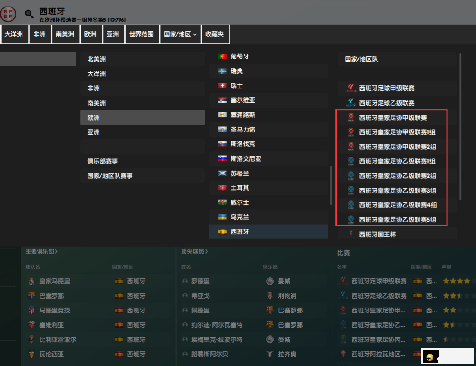The image size is (476, 366).
Task: Select 北美洲 in region menu
Action: (143, 59)
